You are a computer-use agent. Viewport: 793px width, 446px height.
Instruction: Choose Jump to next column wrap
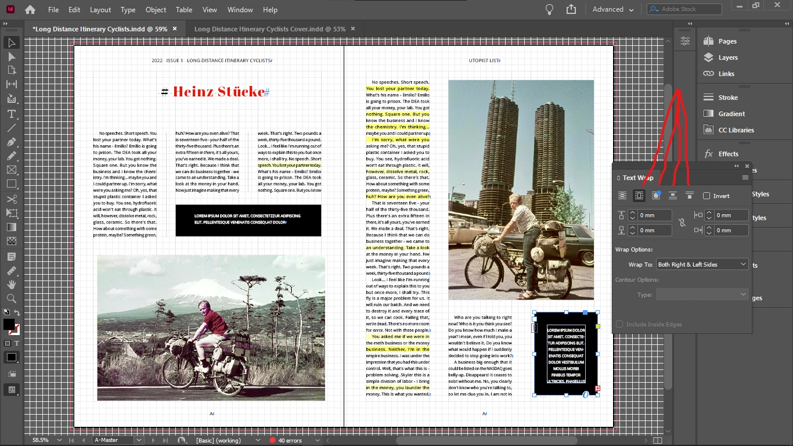[x=690, y=196]
